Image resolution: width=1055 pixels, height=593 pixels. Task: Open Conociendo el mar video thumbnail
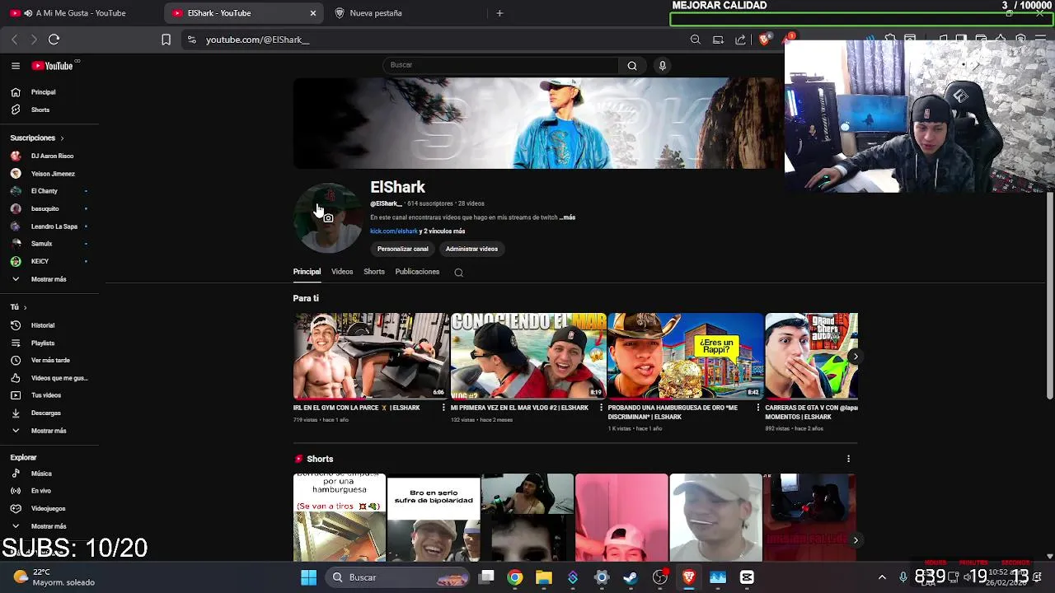pyautogui.click(x=528, y=356)
